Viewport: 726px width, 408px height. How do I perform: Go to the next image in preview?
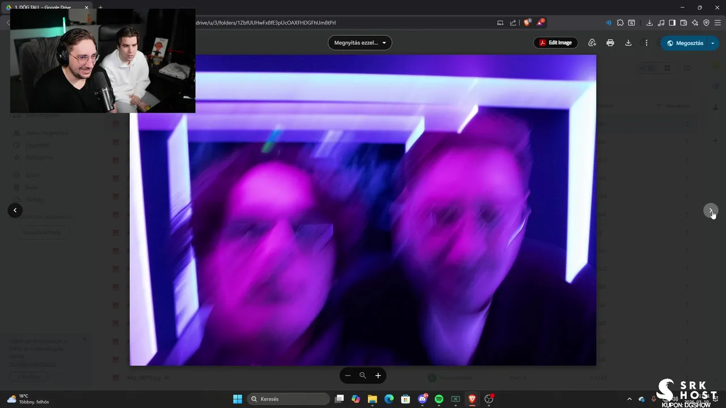[711, 211]
